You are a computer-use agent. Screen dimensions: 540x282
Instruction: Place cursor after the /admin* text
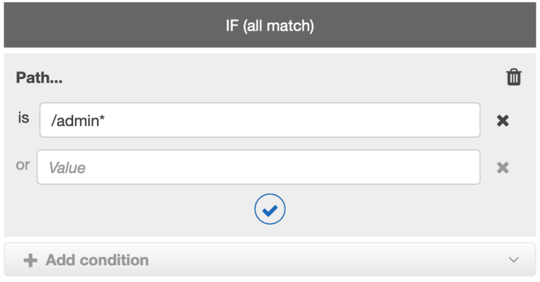[106, 121]
